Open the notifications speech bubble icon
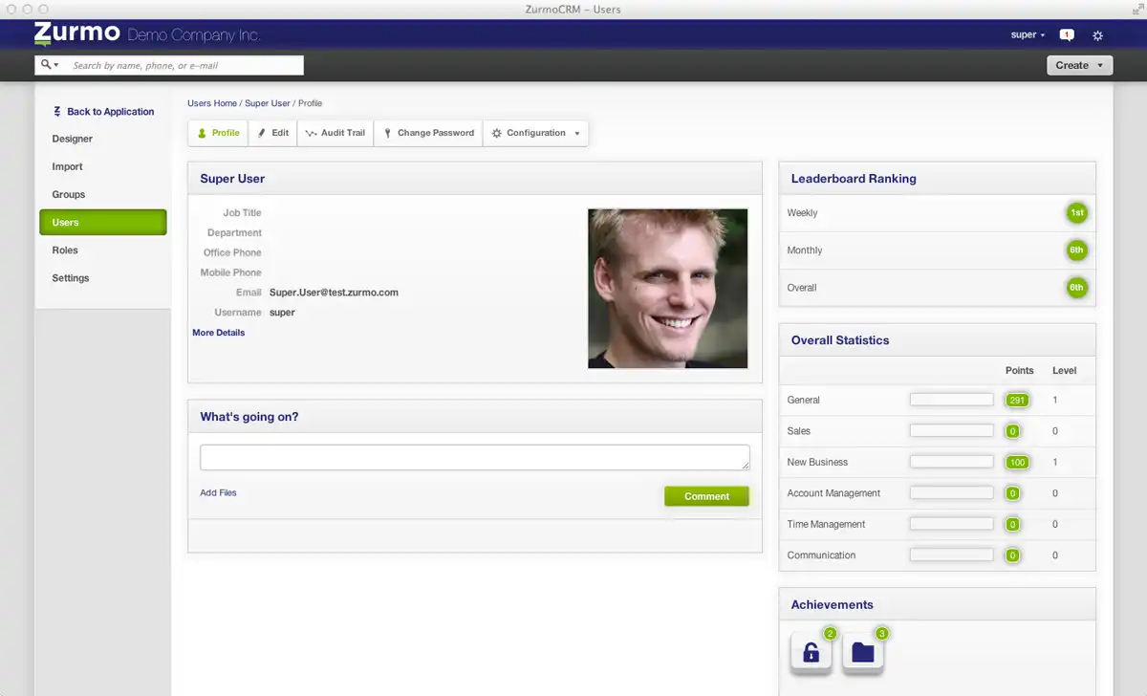Image resolution: width=1147 pixels, height=696 pixels. [x=1067, y=35]
